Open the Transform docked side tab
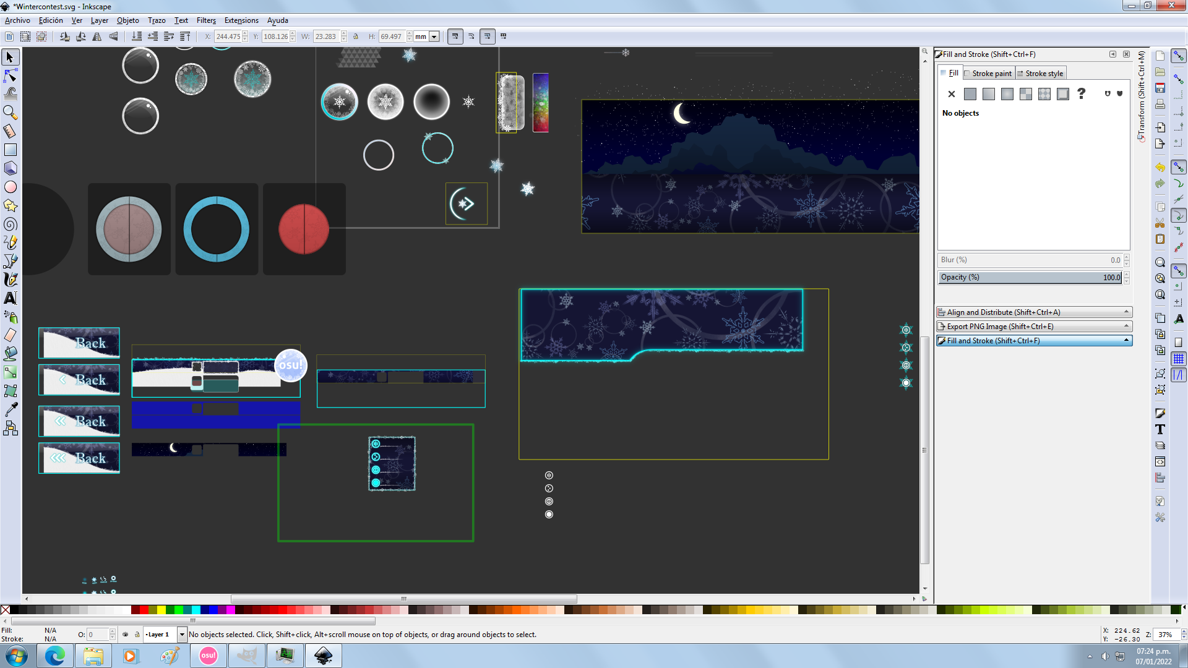This screenshot has width=1188, height=668. (x=1142, y=97)
